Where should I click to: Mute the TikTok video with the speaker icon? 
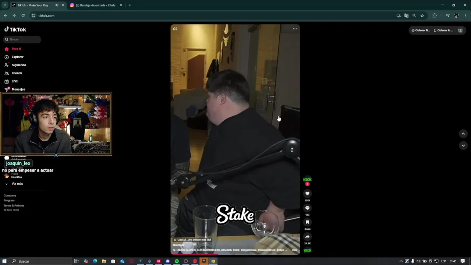pos(175,29)
